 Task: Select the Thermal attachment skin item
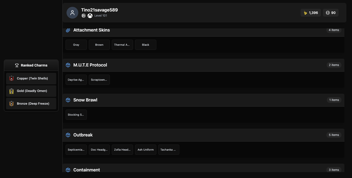122,44
